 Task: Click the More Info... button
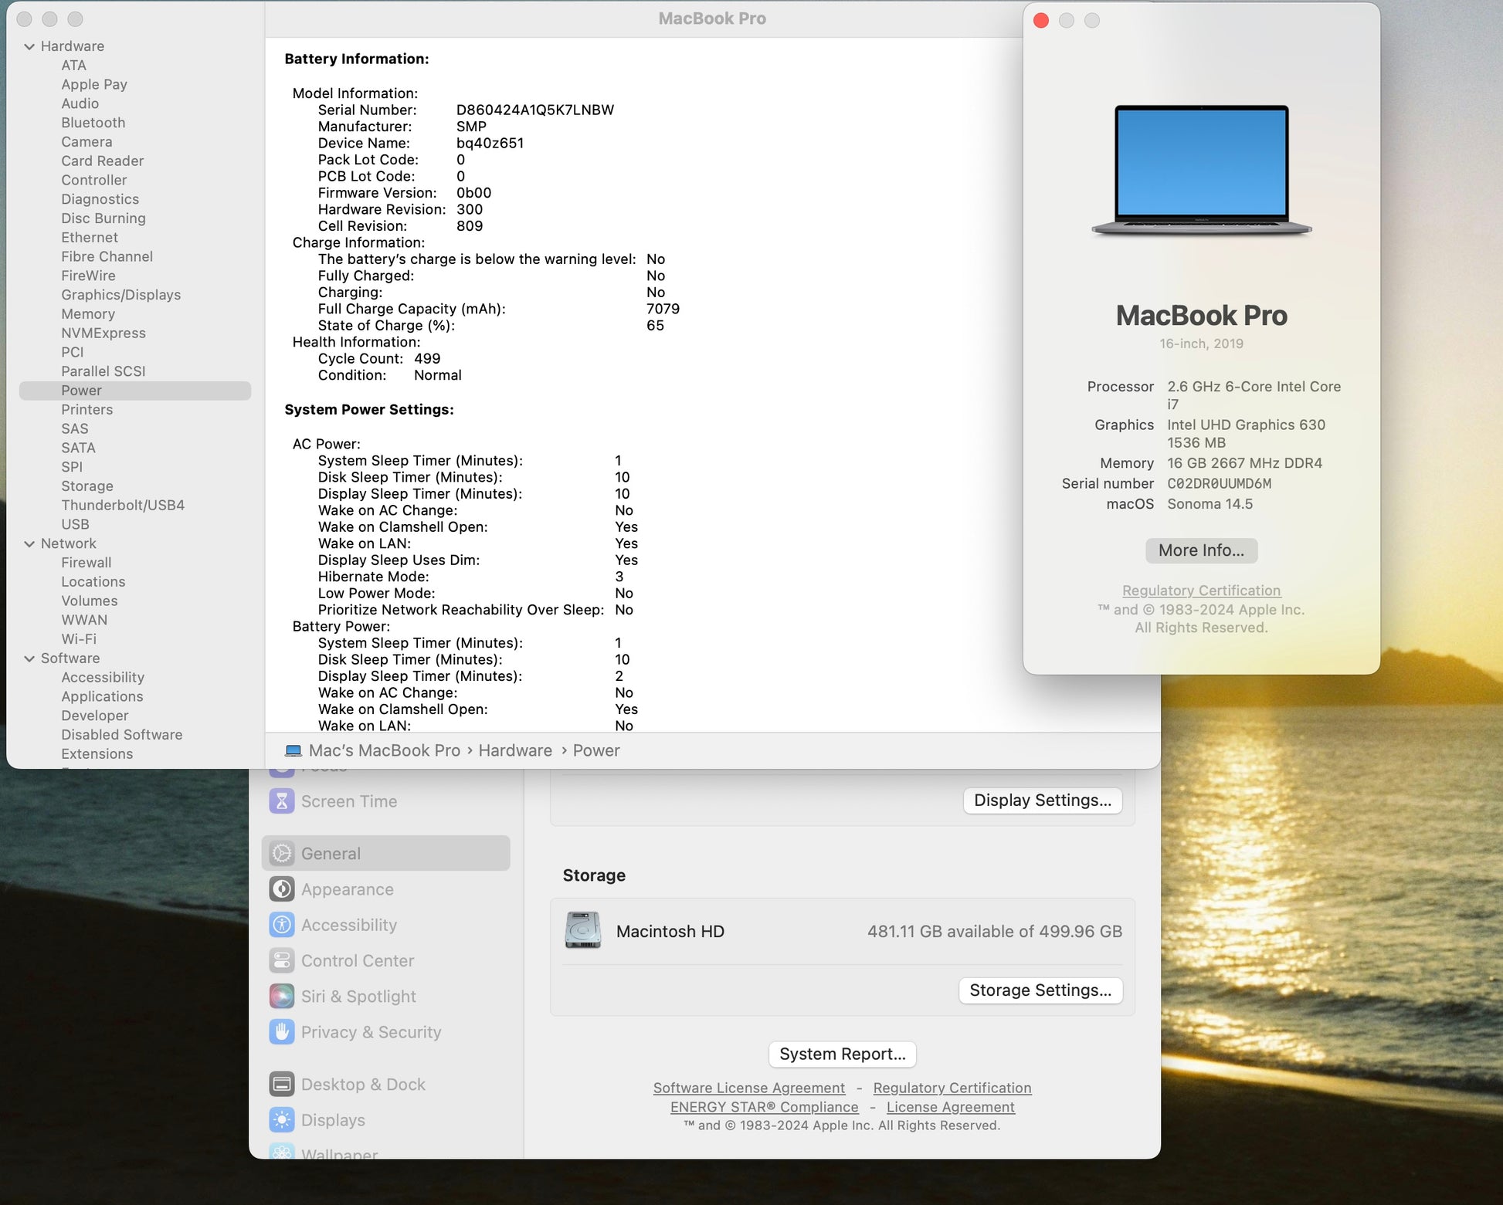pyautogui.click(x=1201, y=550)
